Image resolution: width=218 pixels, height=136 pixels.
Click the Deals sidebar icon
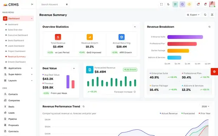tap(5, 107)
